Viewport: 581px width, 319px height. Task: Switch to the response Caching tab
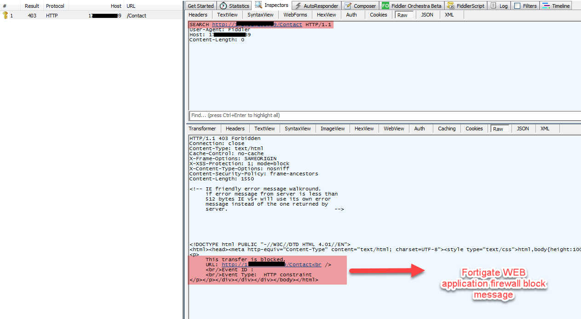(x=446, y=129)
